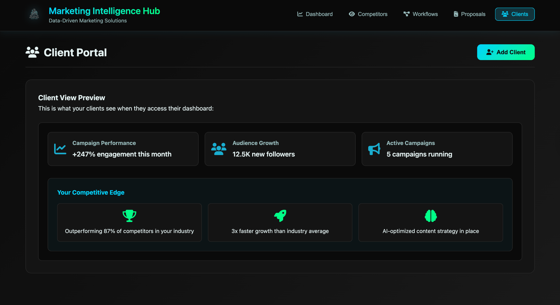The image size is (560, 305).
Task: Click the Marketing Intelligence Hub title
Action: [x=104, y=11]
